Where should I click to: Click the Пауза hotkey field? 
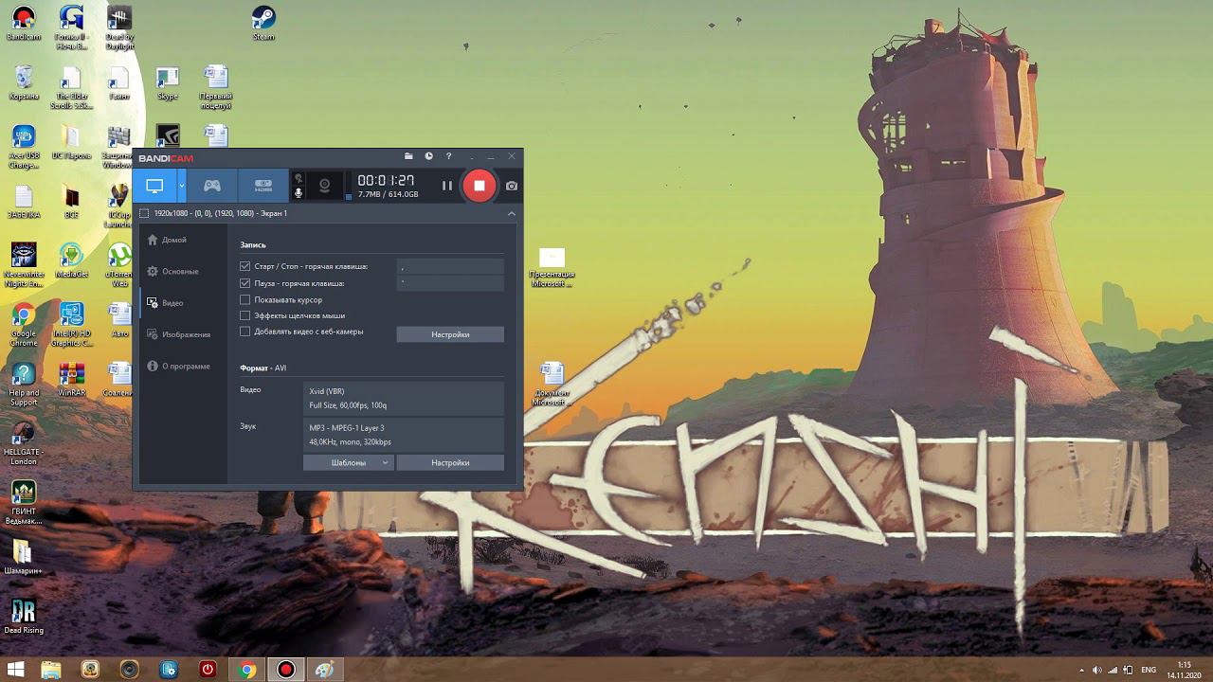[x=450, y=283]
